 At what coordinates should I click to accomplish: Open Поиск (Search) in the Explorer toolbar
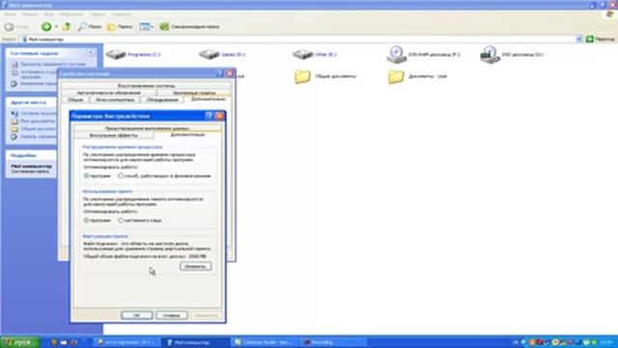(x=90, y=26)
